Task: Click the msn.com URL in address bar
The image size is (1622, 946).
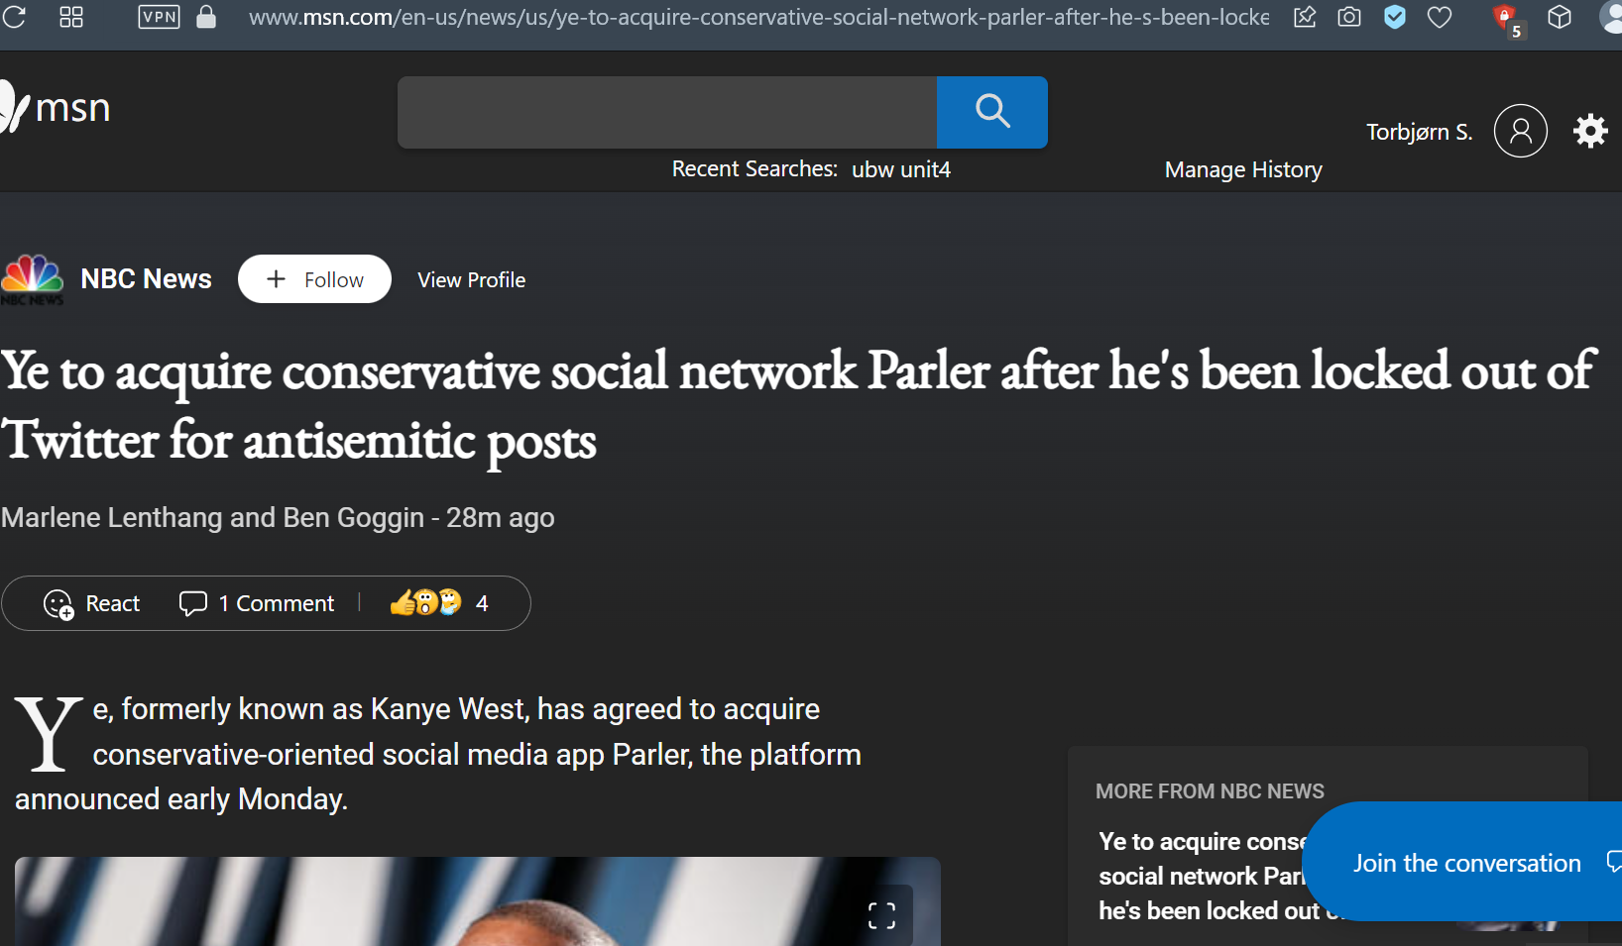Action: 758,17
